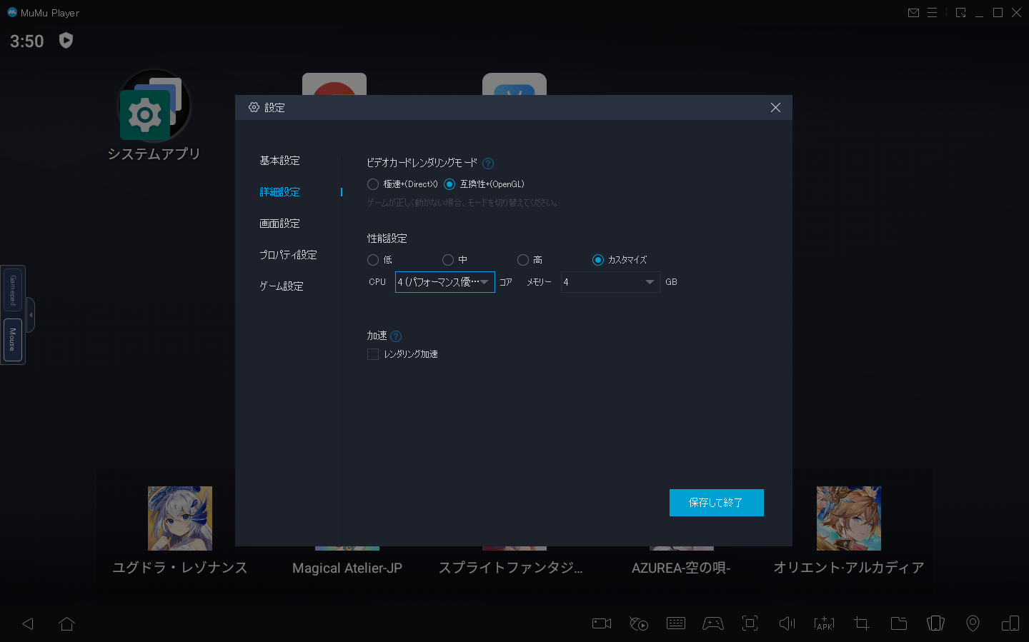
Task: Switch to 詳細設定 tab
Action: 279,192
